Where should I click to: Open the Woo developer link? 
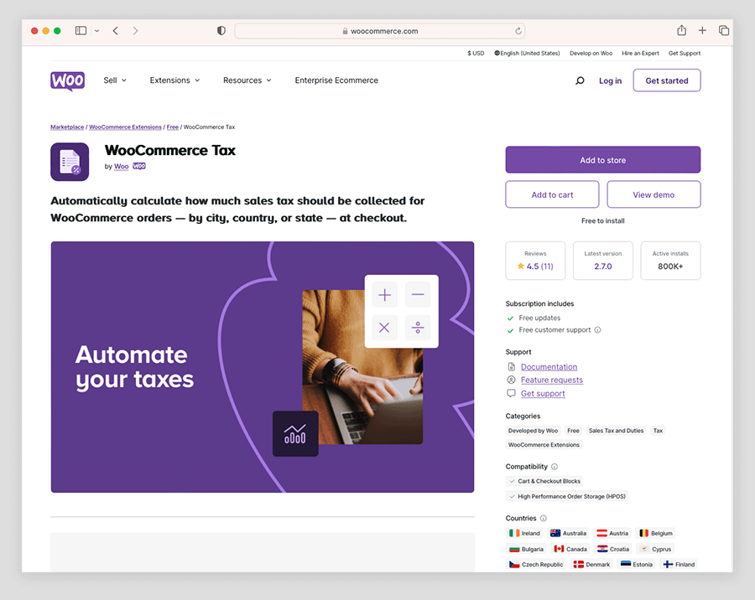(x=122, y=167)
